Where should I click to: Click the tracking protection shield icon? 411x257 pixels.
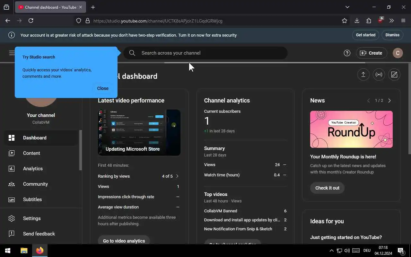[79, 21]
